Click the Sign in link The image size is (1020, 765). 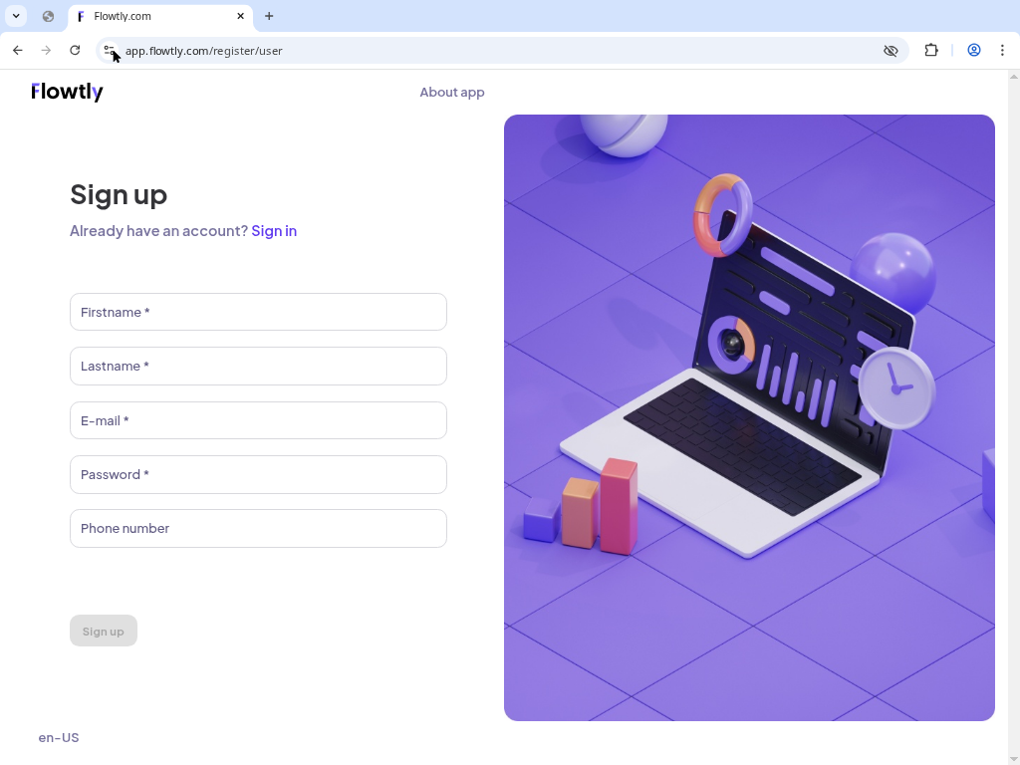pos(274,230)
